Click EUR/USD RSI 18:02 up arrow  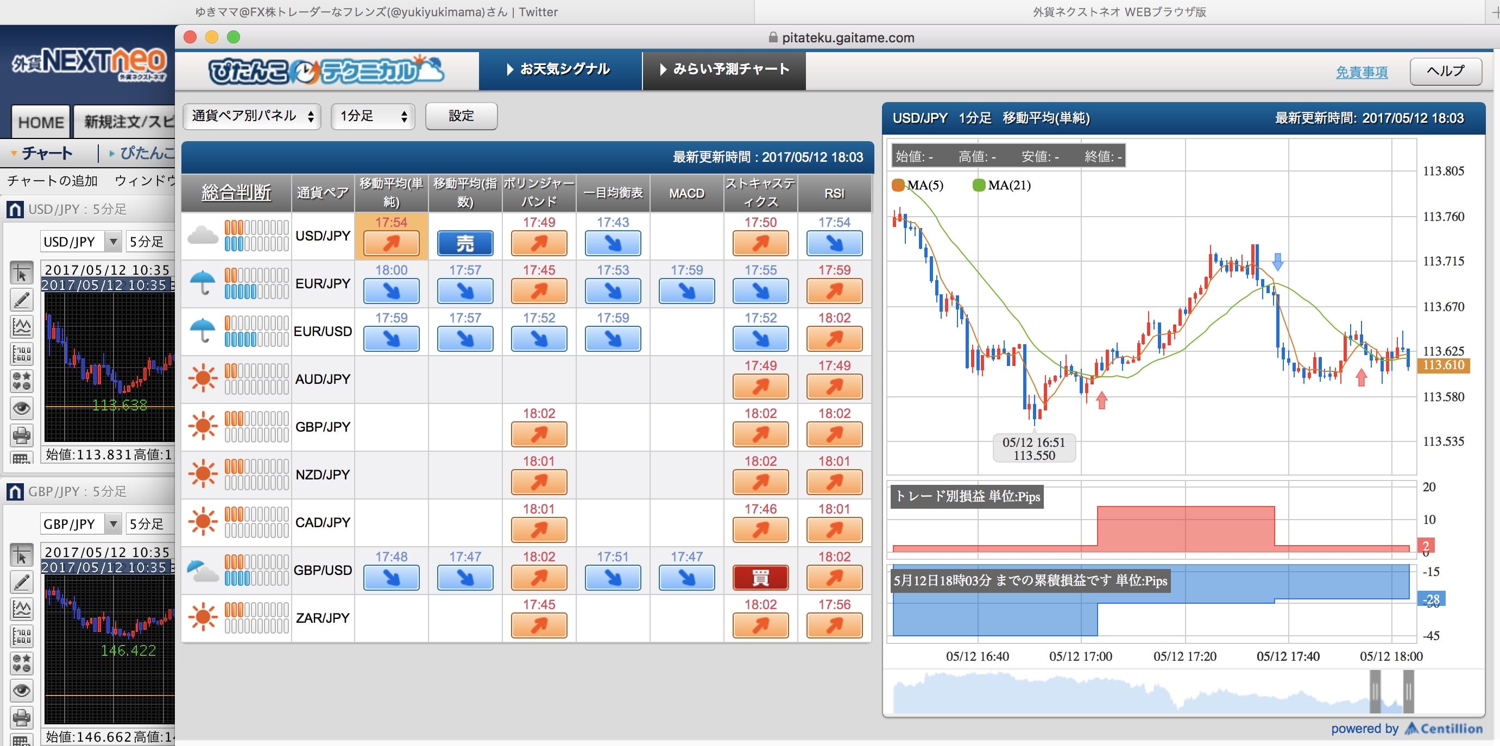pos(834,338)
